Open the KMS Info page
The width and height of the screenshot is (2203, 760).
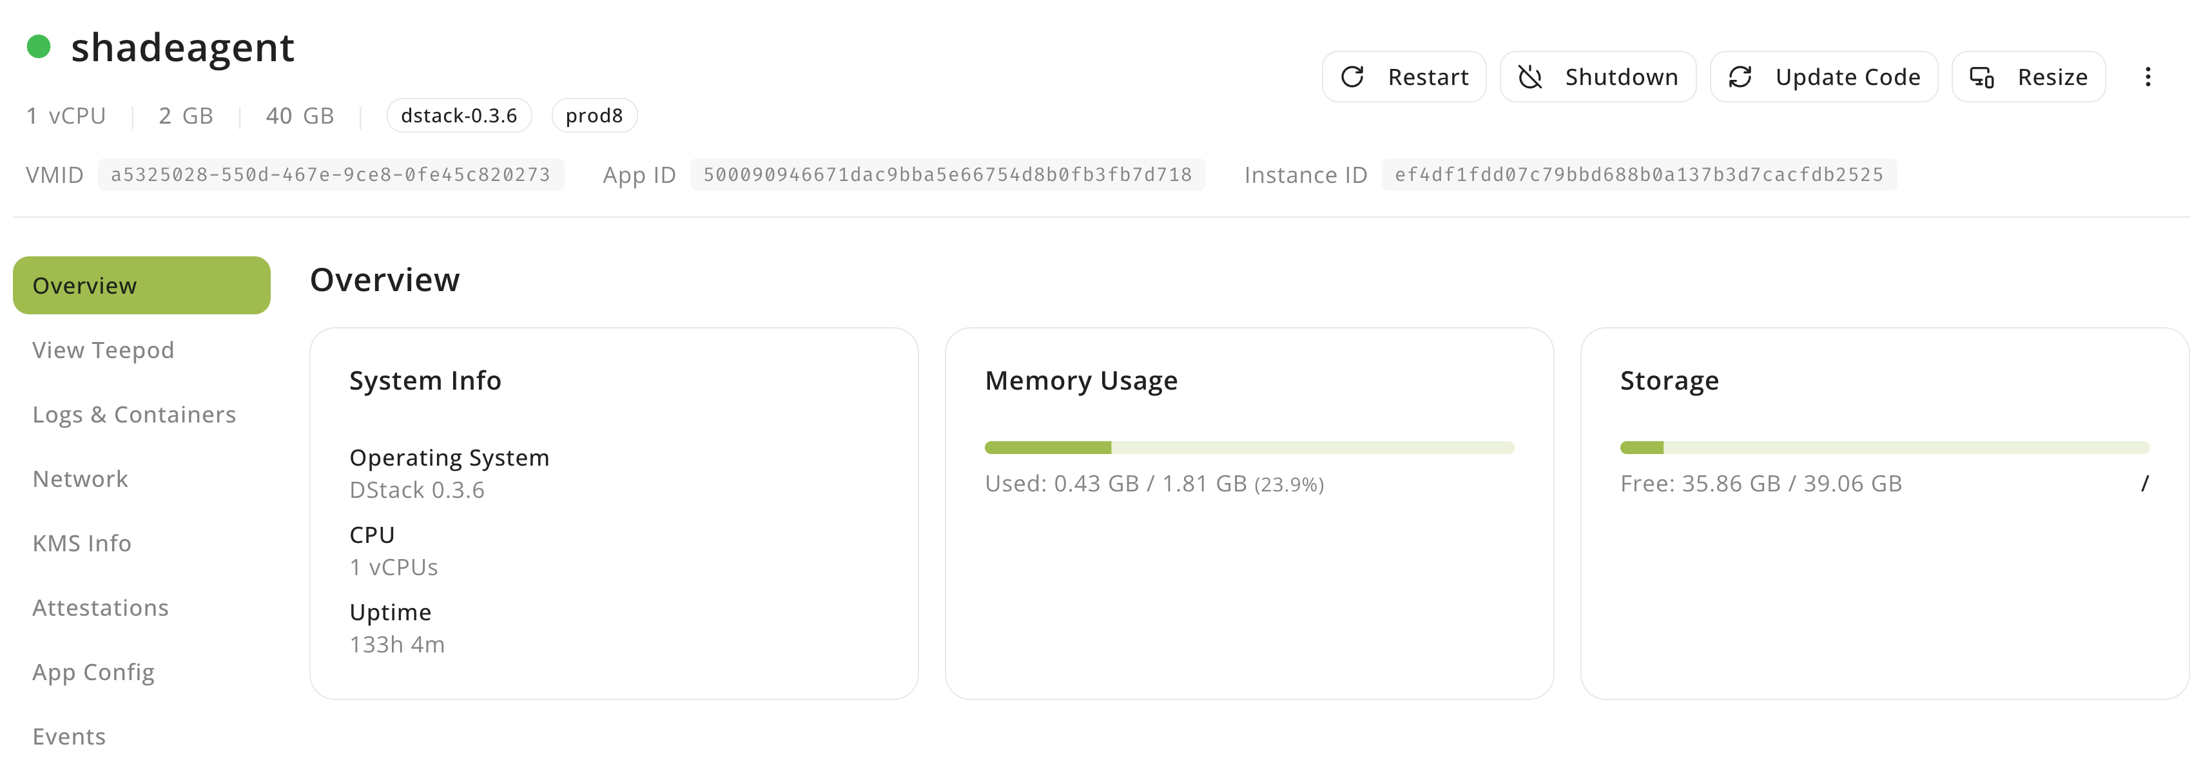coord(82,543)
